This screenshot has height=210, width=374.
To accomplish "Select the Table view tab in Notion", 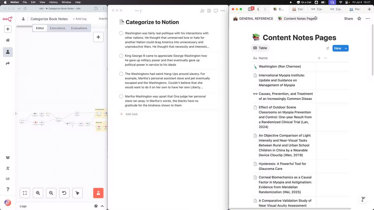I will pyautogui.click(x=260, y=48).
